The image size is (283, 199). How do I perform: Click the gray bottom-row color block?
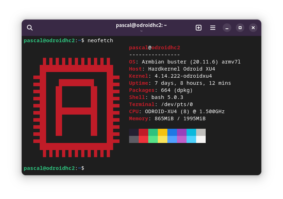[134, 139]
